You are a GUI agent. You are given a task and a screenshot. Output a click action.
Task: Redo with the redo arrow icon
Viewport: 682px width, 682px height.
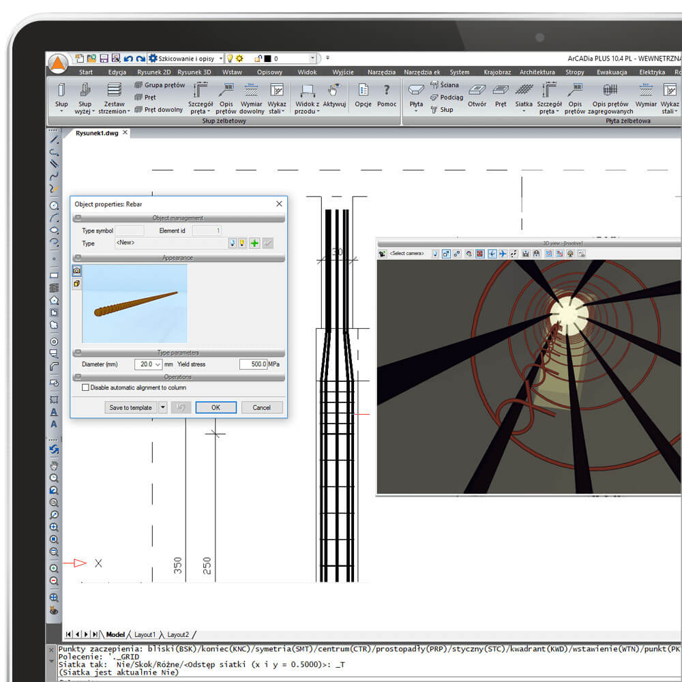(140, 58)
